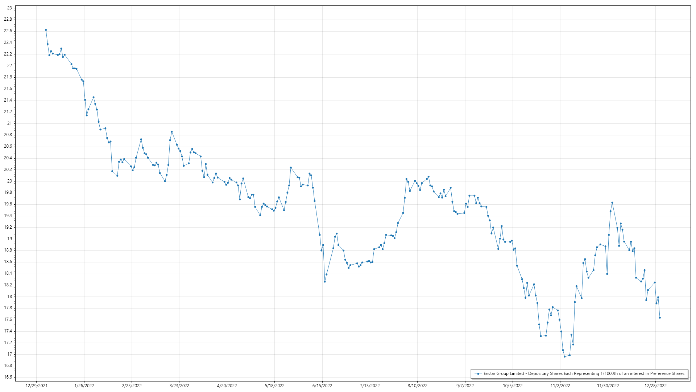
Task: Click the legend line marker icon
Action: coord(478,373)
